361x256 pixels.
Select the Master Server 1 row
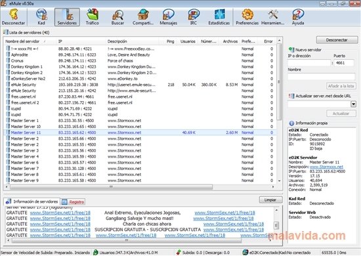point(140,120)
